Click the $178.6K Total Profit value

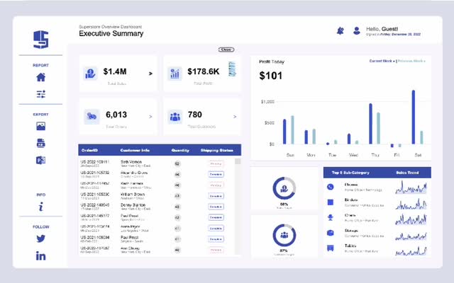(x=204, y=71)
